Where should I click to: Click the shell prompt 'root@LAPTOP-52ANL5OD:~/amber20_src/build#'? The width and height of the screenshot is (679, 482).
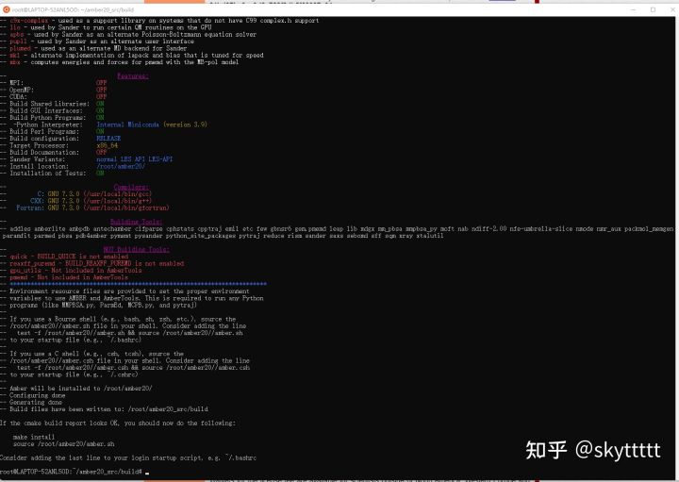(x=71, y=472)
